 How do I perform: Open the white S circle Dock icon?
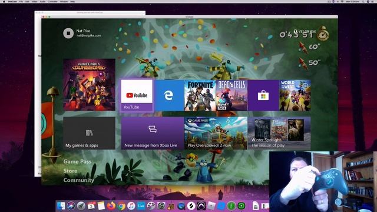click(191, 206)
